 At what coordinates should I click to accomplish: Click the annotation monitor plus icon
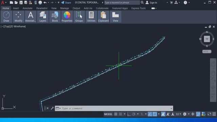[x=193, y=114]
